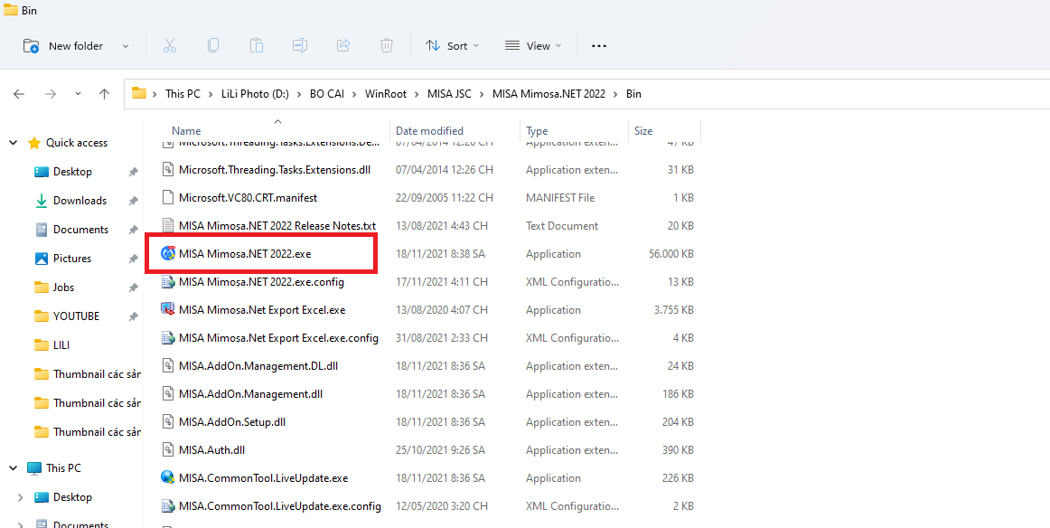1050x528 pixels.
Task: Click the Text Document type cell
Action: point(562,226)
